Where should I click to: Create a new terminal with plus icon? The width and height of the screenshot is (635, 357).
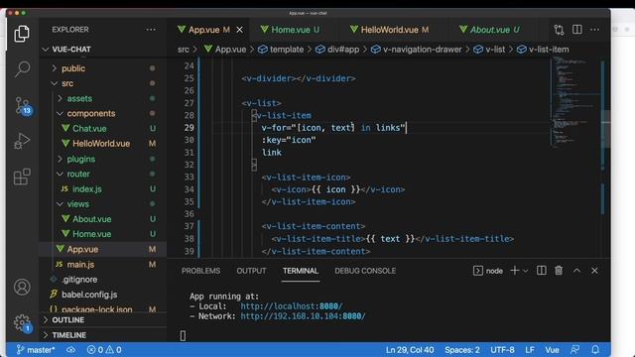[514, 271]
